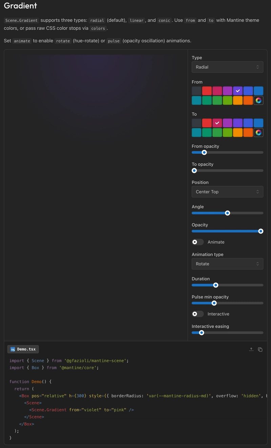This screenshot has height=448, width=271.
Task: Click the export icon above the code block
Action: pos(251,349)
